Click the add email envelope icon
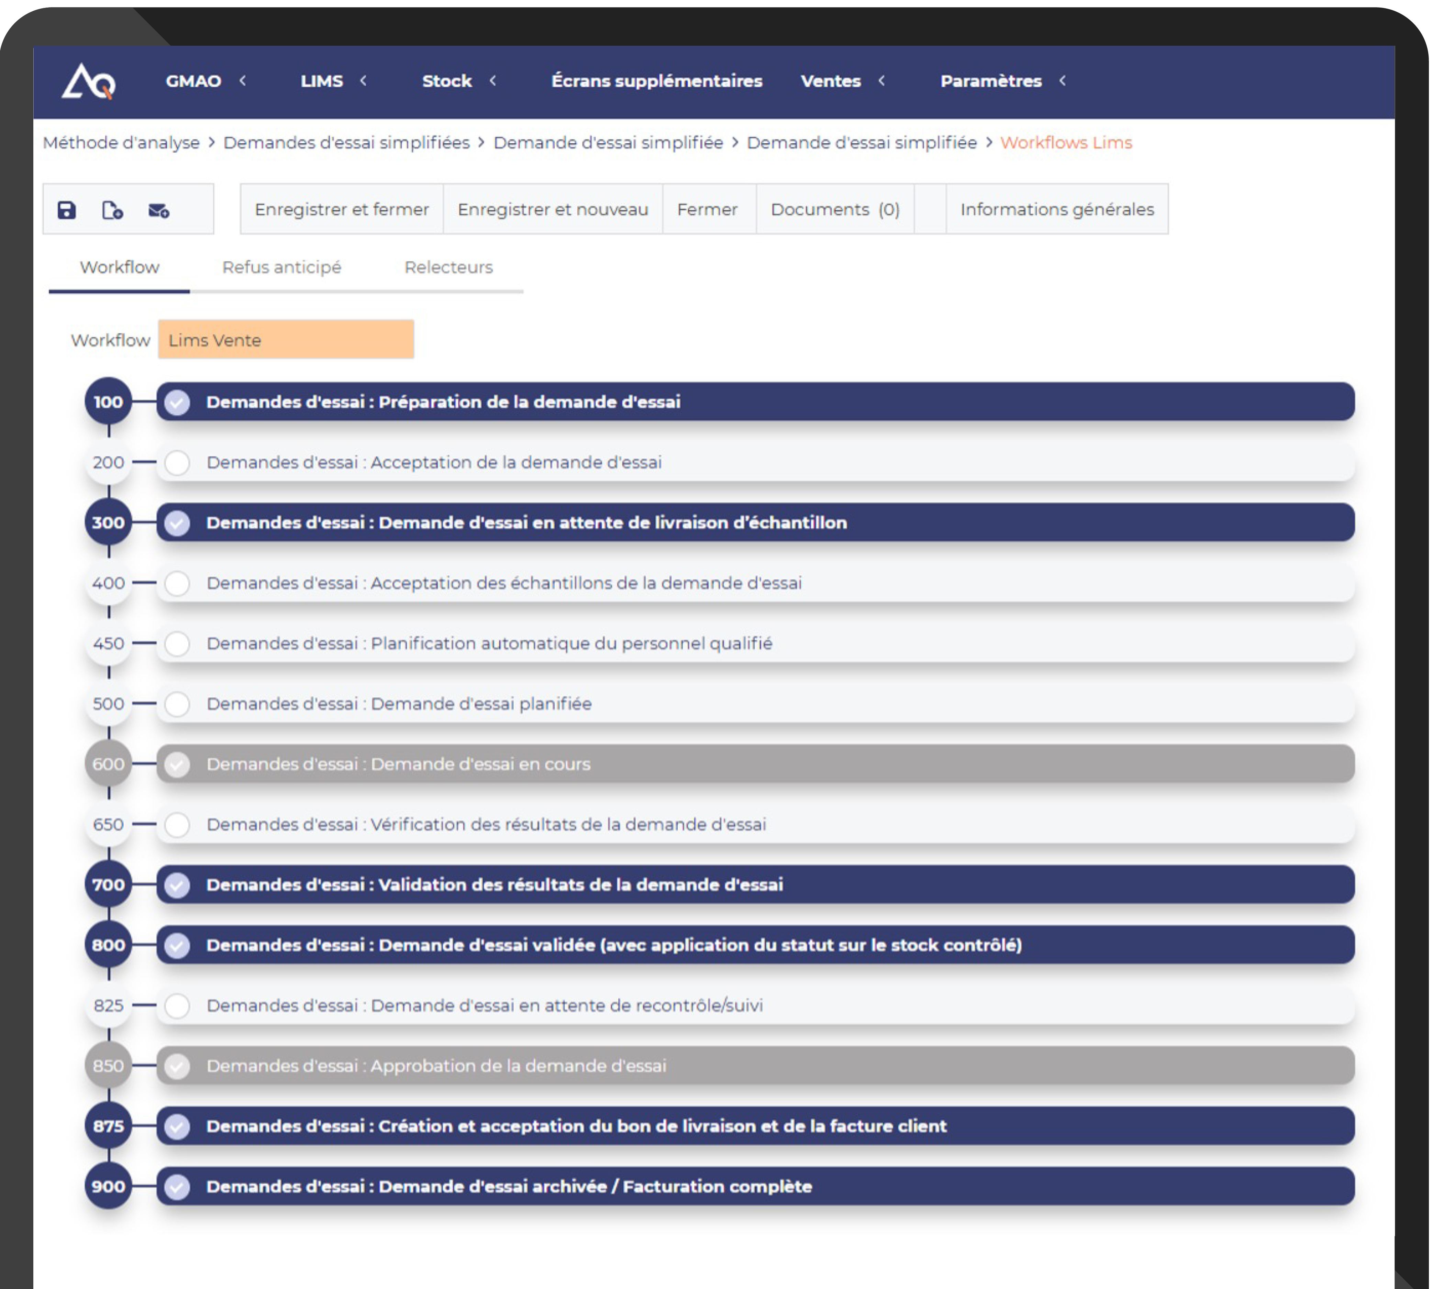 (158, 210)
